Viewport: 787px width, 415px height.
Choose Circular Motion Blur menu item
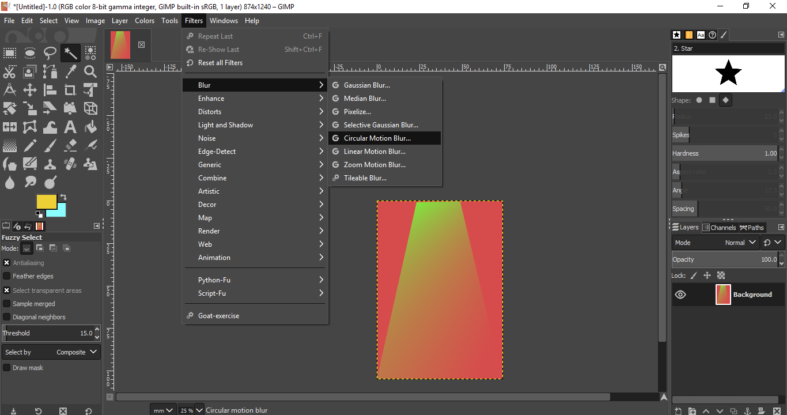click(385, 138)
